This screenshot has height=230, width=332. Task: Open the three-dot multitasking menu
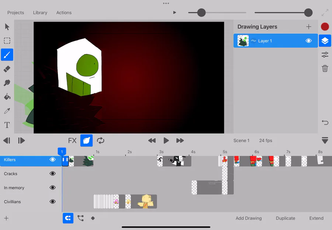166,3
